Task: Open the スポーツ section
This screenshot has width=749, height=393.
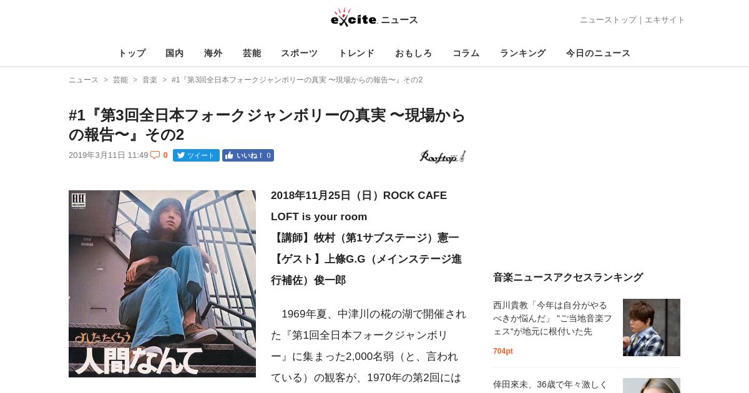Action: click(x=300, y=53)
